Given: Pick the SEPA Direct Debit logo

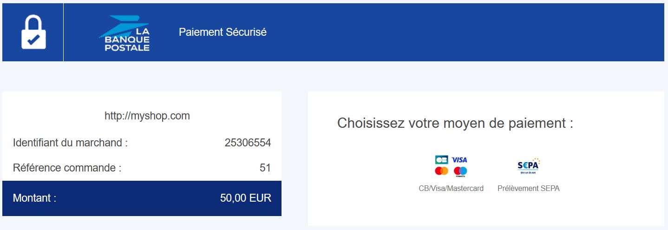Looking at the screenshot, I should point(528,166).
